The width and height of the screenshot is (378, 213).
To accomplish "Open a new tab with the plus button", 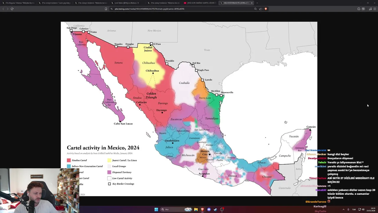I will coord(257,3).
